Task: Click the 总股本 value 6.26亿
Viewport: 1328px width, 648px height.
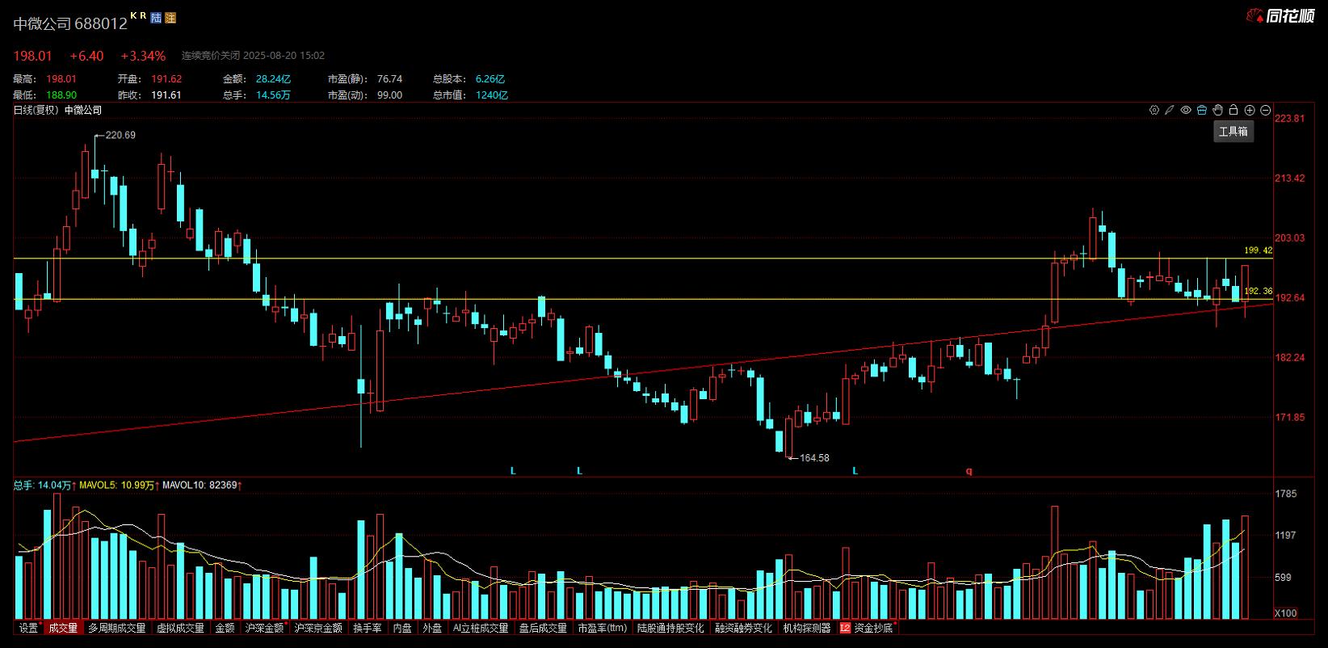Action: (x=490, y=79)
